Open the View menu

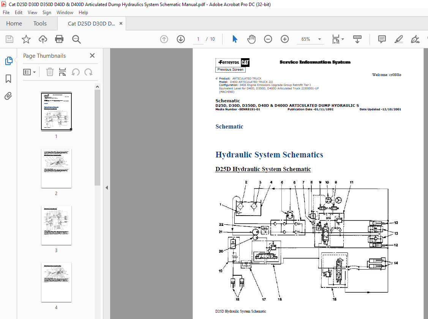click(x=32, y=13)
